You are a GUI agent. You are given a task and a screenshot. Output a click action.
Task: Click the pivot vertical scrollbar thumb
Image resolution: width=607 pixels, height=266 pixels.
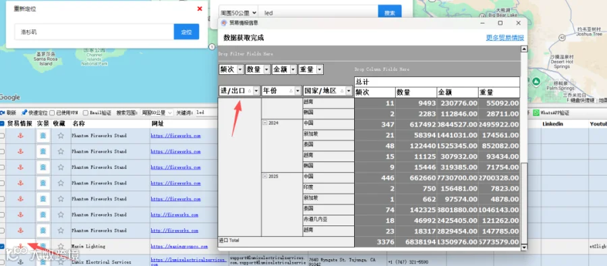[x=524, y=203]
